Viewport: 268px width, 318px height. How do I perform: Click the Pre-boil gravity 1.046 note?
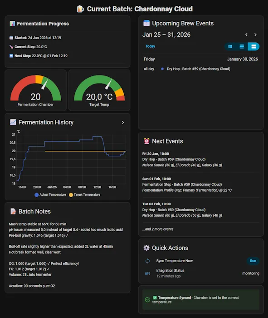(39, 235)
